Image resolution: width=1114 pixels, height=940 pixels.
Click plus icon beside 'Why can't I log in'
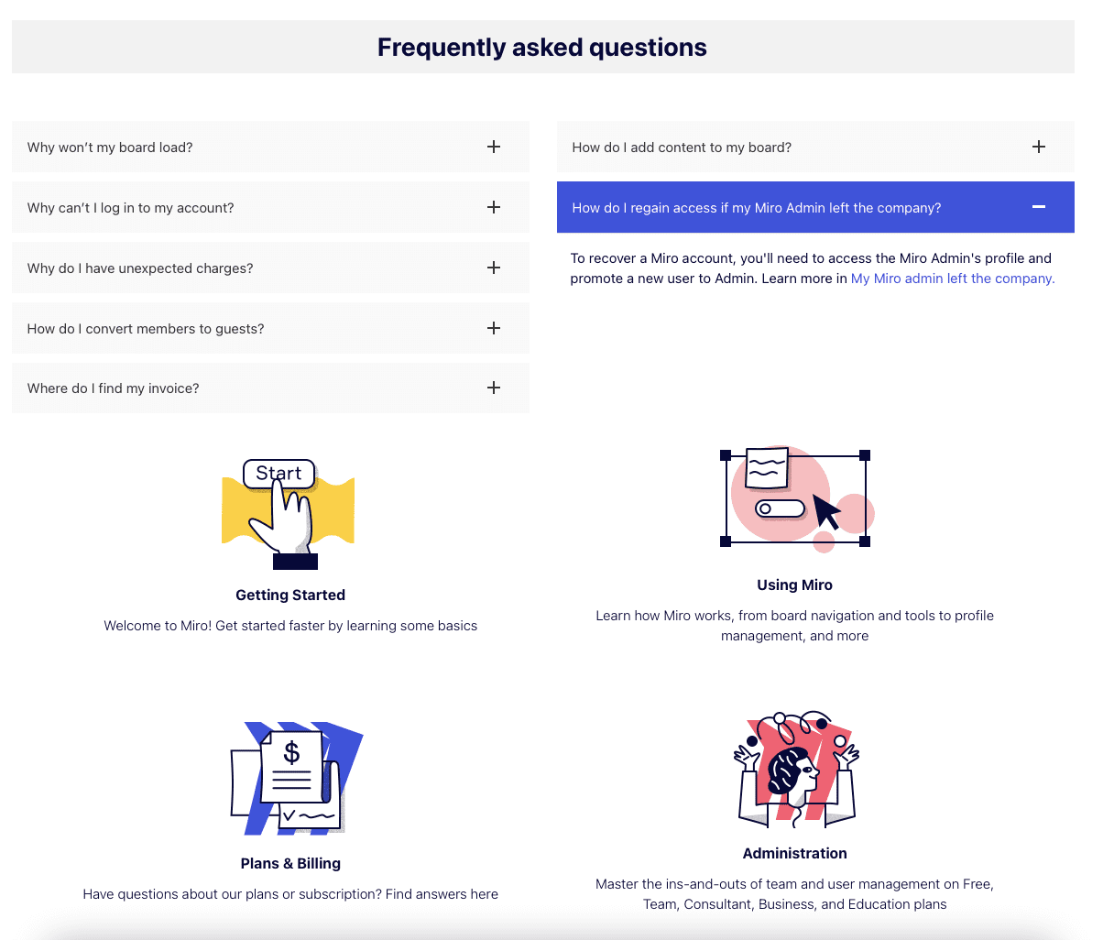pos(494,207)
